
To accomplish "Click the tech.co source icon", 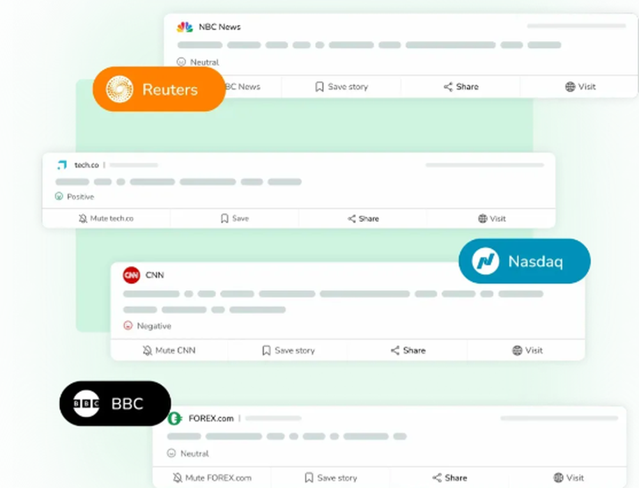I will pos(63,164).
